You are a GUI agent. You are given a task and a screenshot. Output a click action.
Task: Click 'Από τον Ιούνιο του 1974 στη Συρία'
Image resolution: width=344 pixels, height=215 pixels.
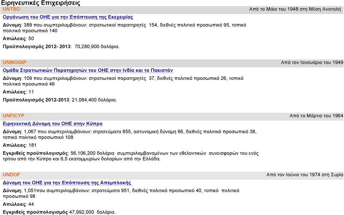click(x=305, y=175)
